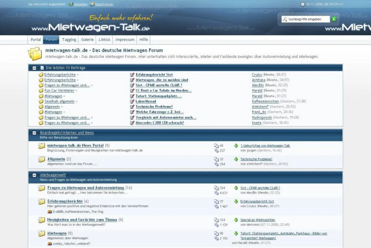
Task: Open user profile link for Kaffeemännchen
Action: coord(265,101)
